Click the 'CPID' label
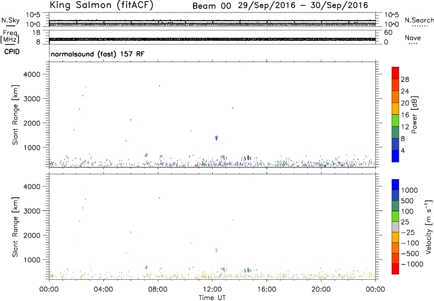 point(12,52)
